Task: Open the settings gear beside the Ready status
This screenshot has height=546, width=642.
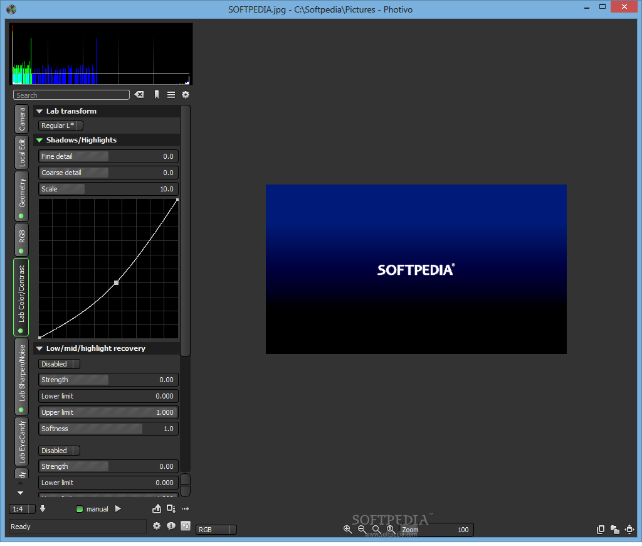Action: [156, 526]
